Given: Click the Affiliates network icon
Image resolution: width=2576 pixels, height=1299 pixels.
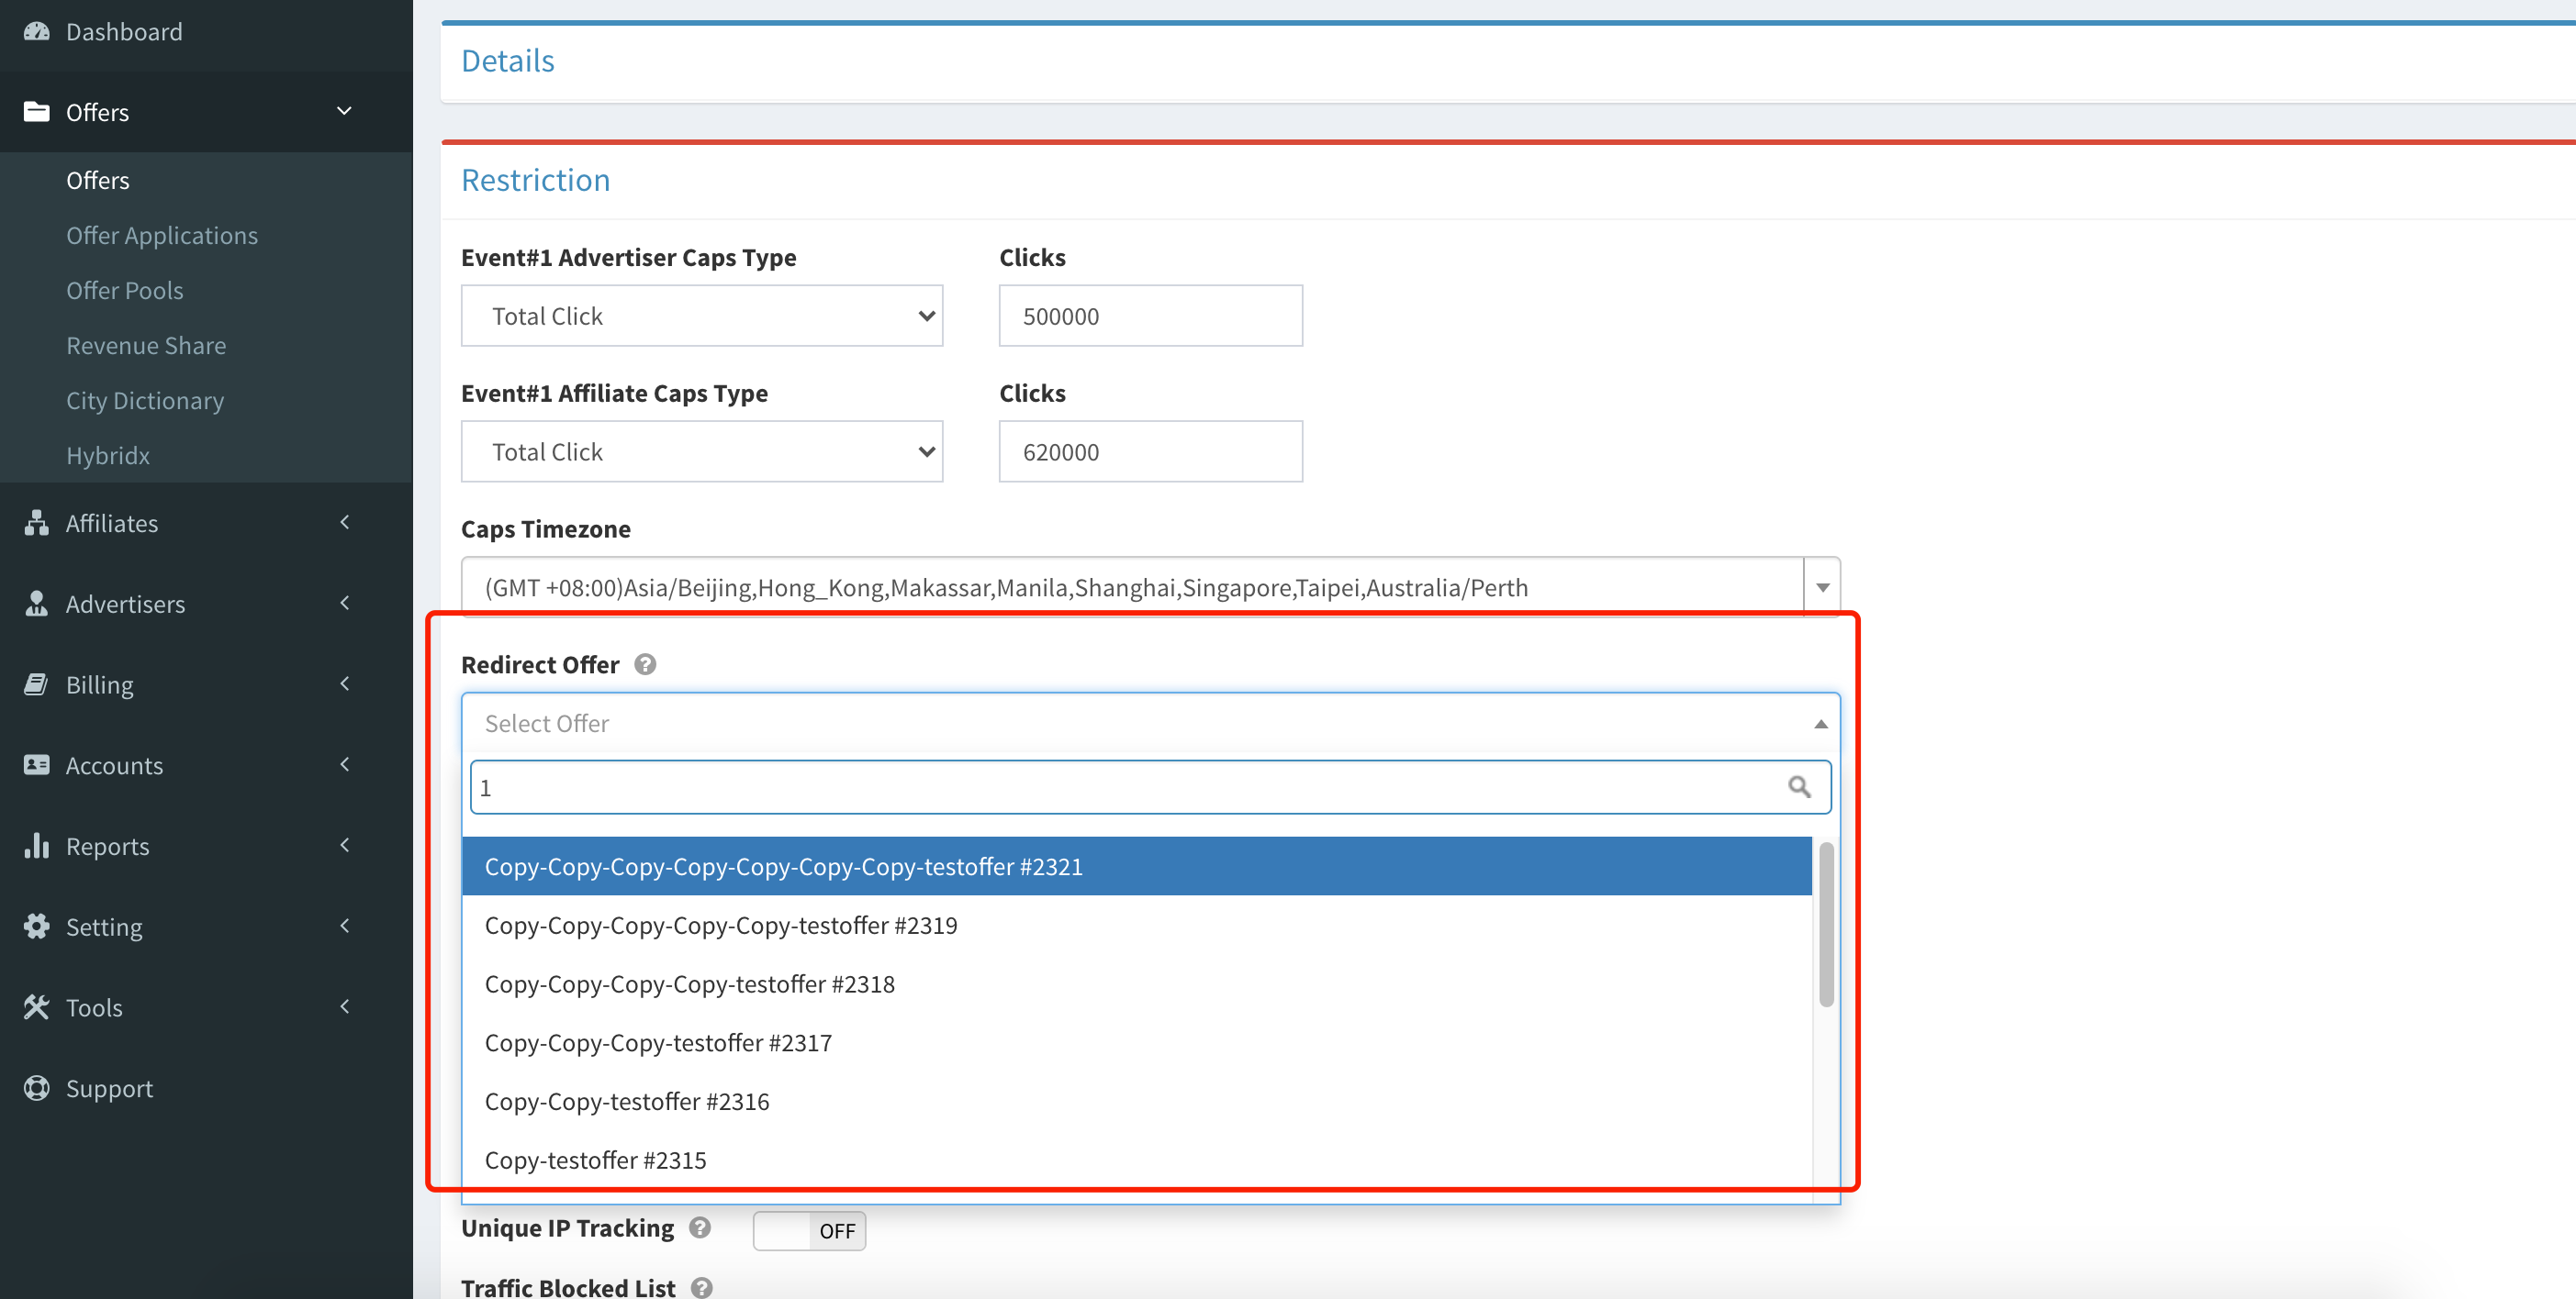Looking at the screenshot, I should coord(37,523).
